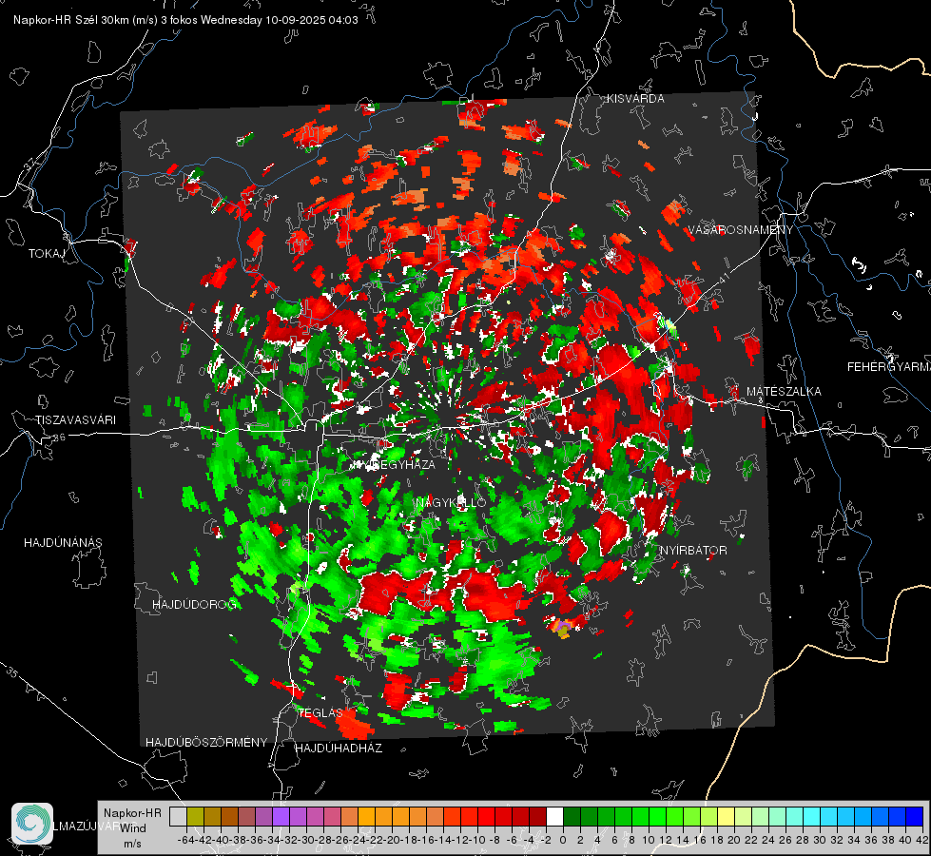The width and height of the screenshot is (931, 856).
Task: Select the HAJDÚNÁNÁS label on the map
Action: coord(63,543)
